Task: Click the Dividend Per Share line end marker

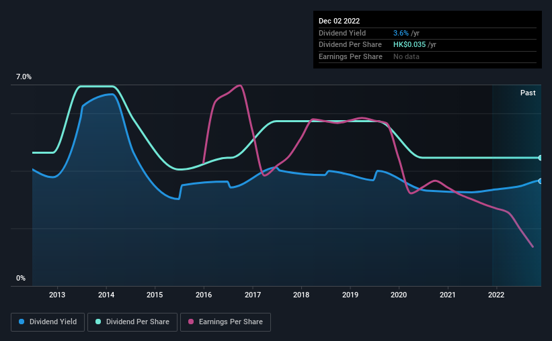Action: pyautogui.click(x=540, y=158)
